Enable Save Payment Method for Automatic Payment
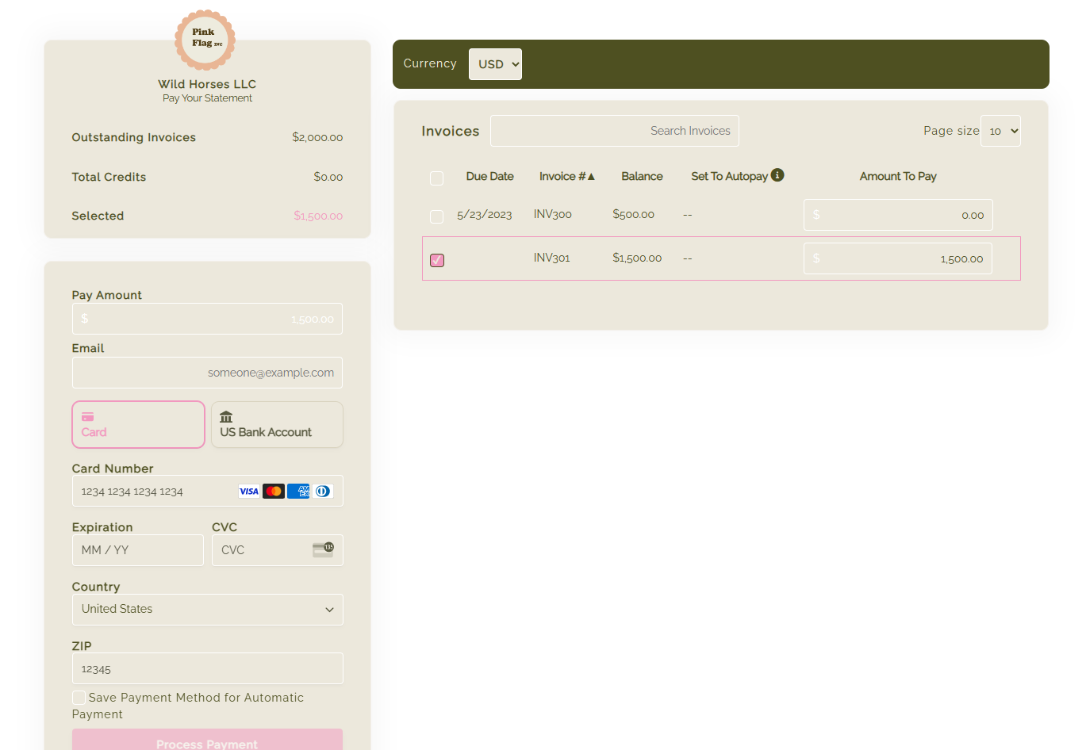The image size is (1086, 750). [x=79, y=697]
